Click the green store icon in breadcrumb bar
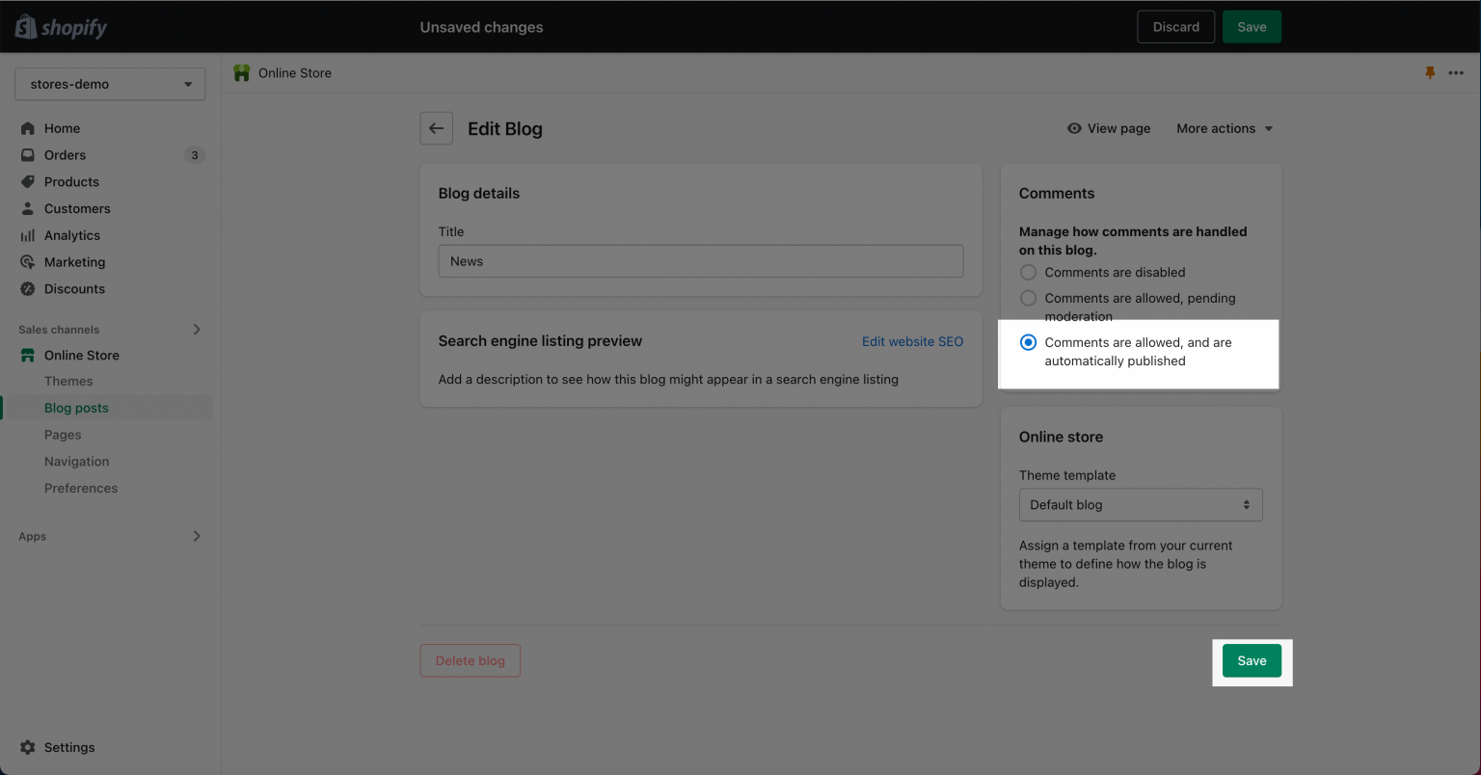The image size is (1481, 775). tap(242, 73)
